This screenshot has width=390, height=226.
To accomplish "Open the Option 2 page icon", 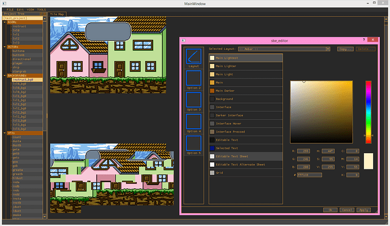I will (x=193, y=78).
